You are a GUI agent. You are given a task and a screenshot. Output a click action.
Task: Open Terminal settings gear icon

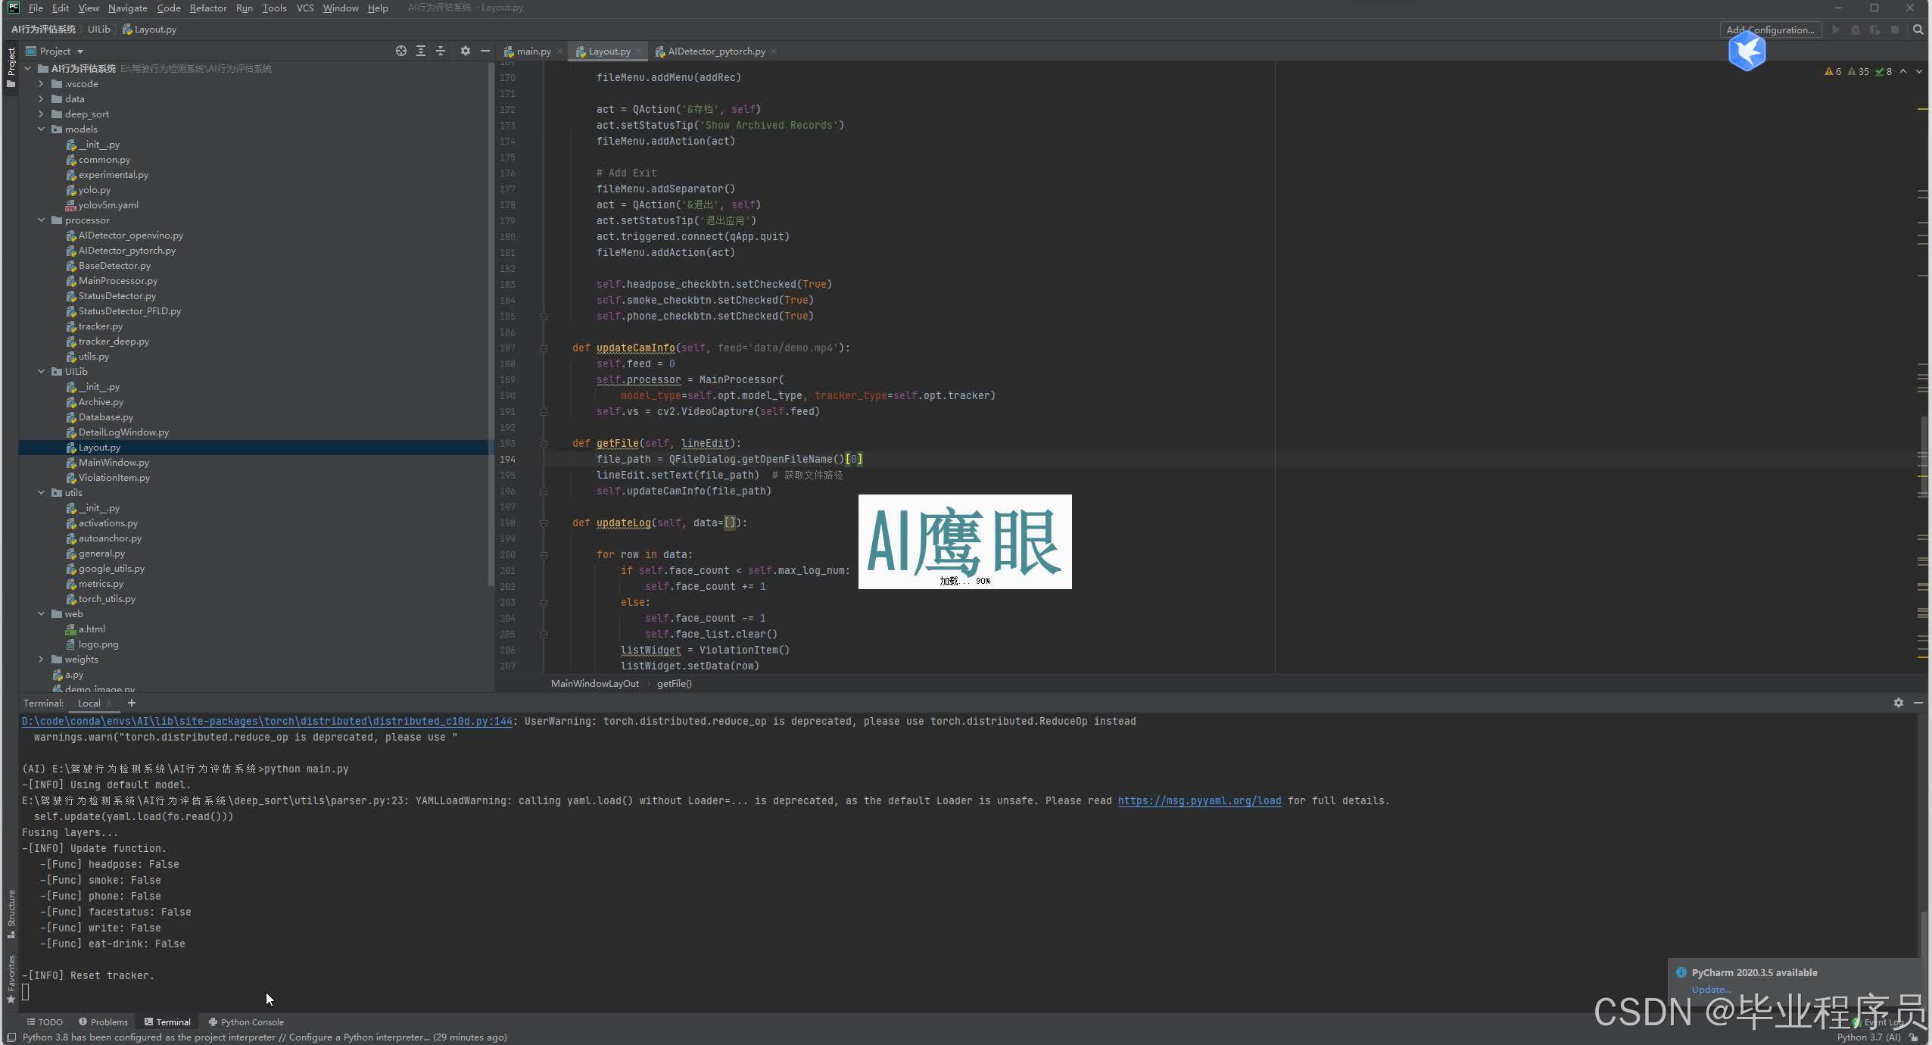pos(1898,703)
